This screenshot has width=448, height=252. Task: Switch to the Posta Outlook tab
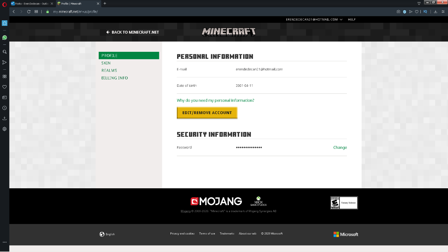pos(31,3)
